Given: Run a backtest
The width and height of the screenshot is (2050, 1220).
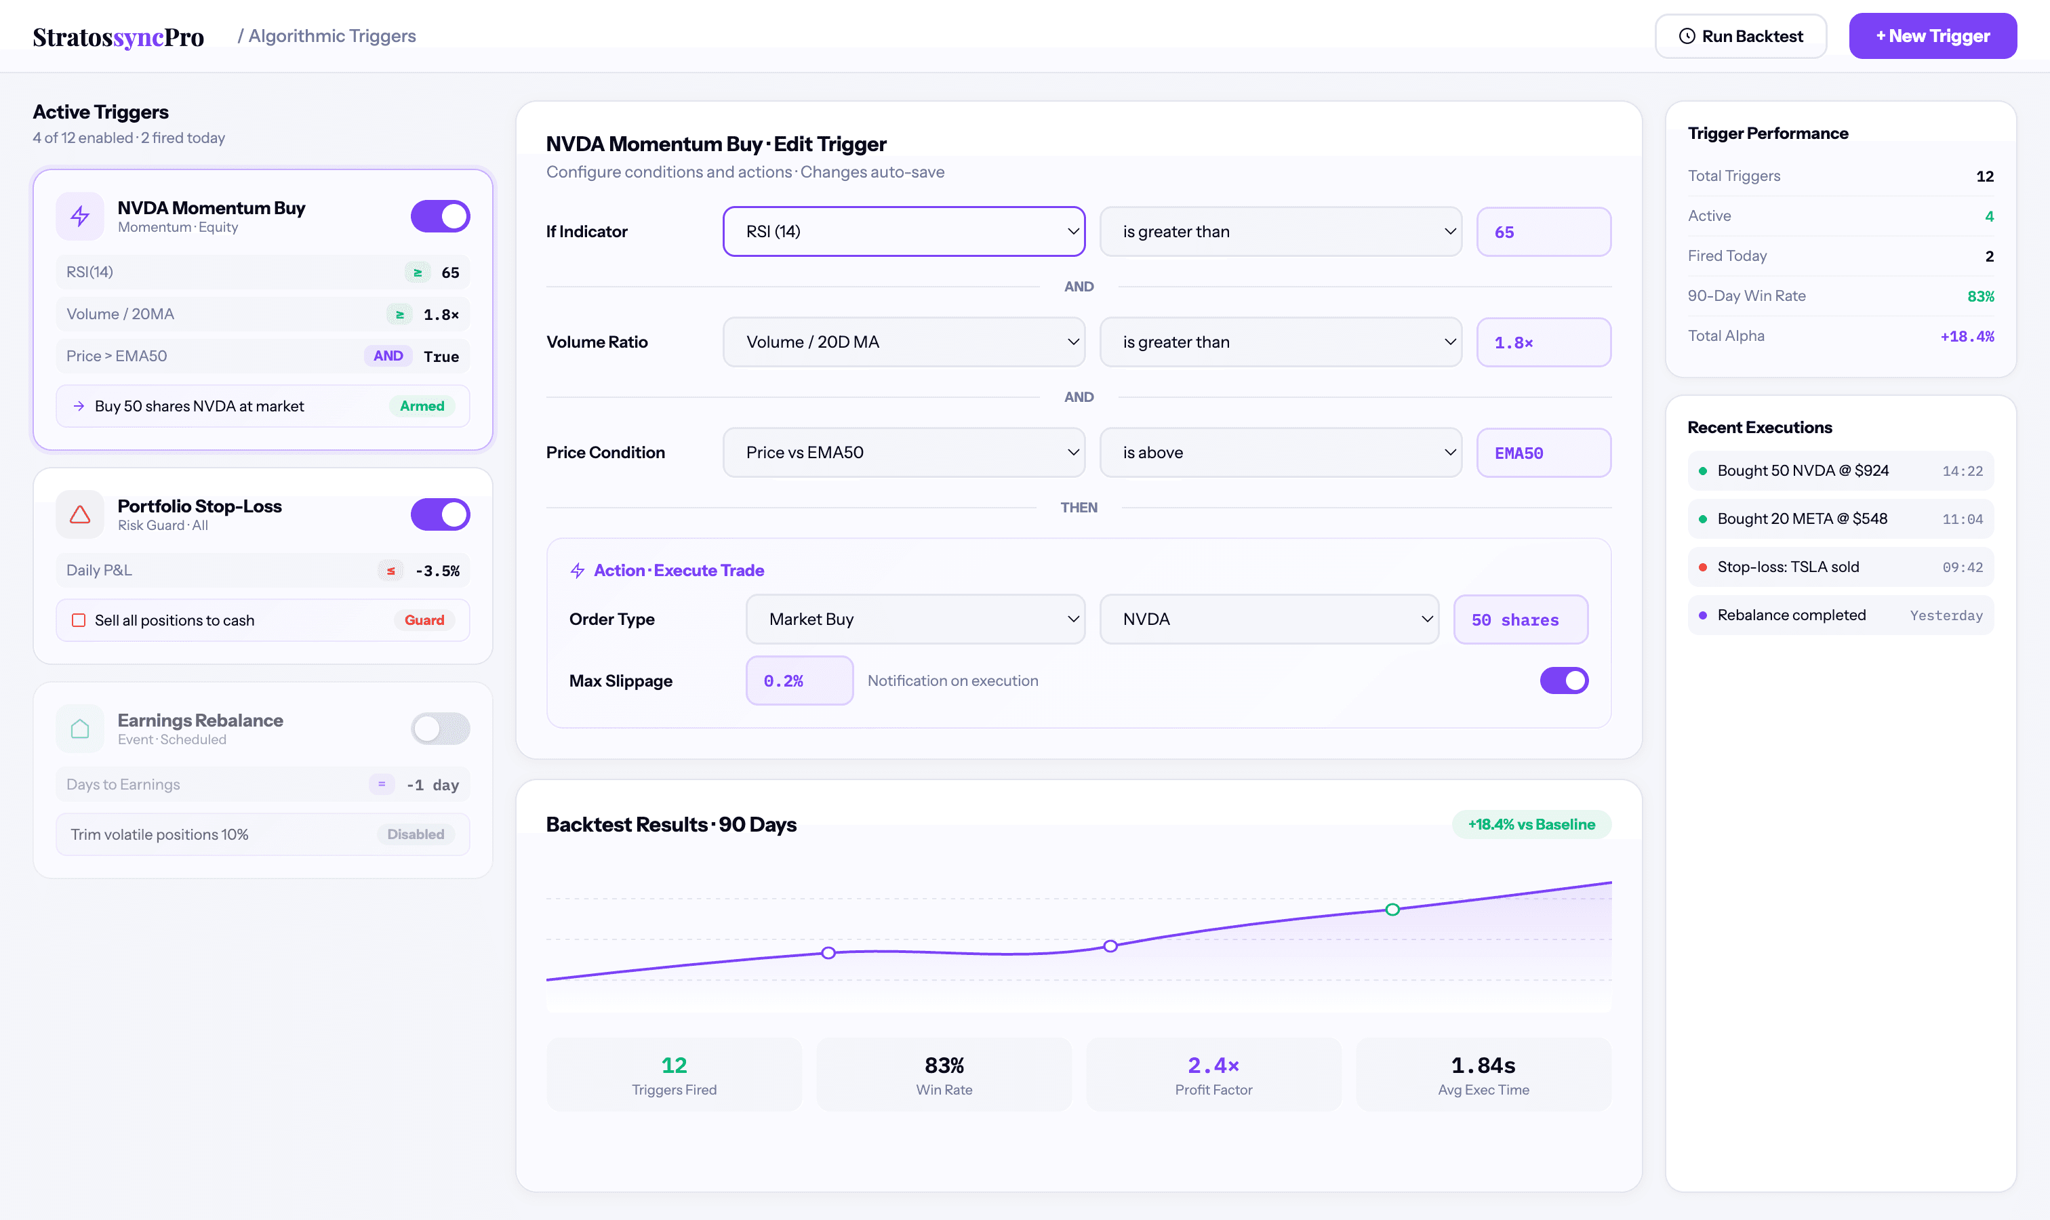Looking at the screenshot, I should pyautogui.click(x=1741, y=35).
